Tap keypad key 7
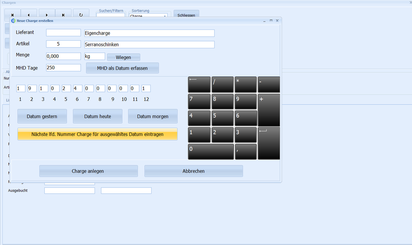Viewport: 412px width, 245px height. tap(199, 102)
